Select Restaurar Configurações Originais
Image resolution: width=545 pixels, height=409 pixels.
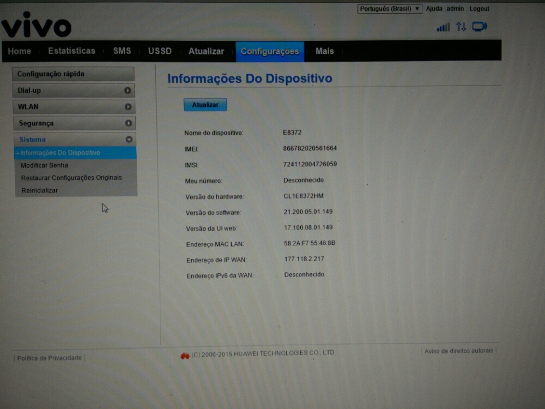pyautogui.click(x=71, y=178)
